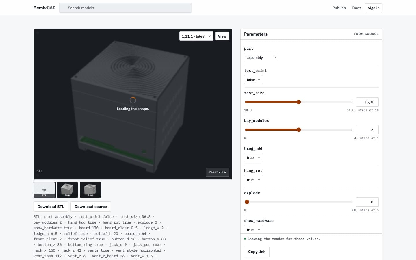Open the Publish page

click(x=339, y=8)
